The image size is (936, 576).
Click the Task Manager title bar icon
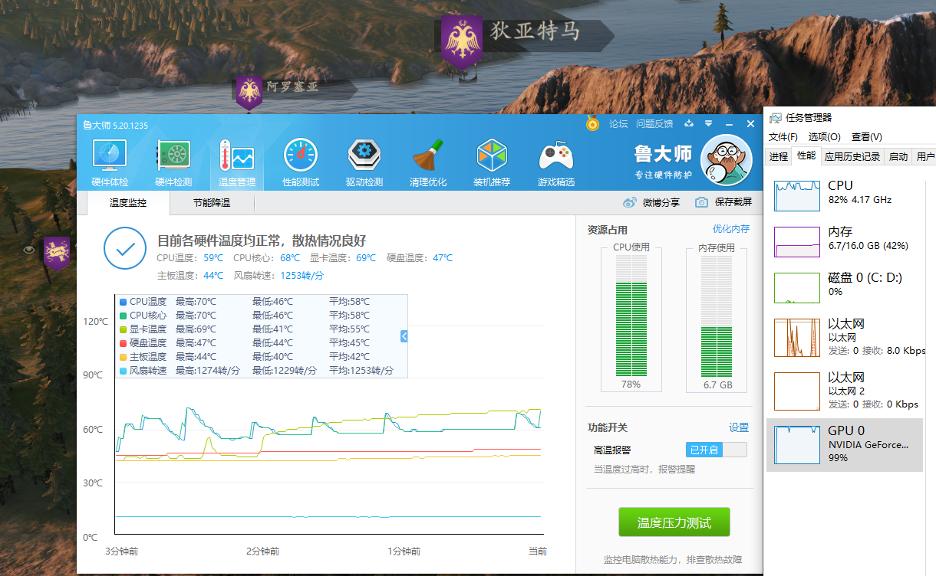(x=776, y=118)
